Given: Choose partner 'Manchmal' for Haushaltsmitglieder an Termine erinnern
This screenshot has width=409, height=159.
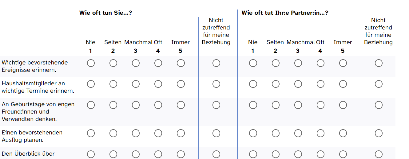Looking at the screenshot, I should coord(298,84).
